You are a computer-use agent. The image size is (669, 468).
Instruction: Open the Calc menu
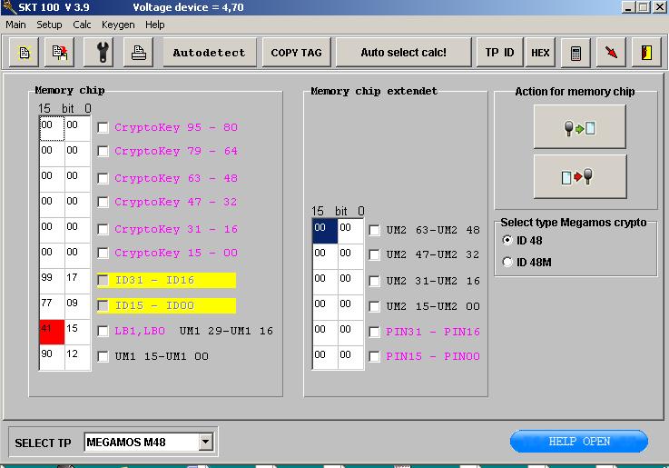[x=82, y=25]
